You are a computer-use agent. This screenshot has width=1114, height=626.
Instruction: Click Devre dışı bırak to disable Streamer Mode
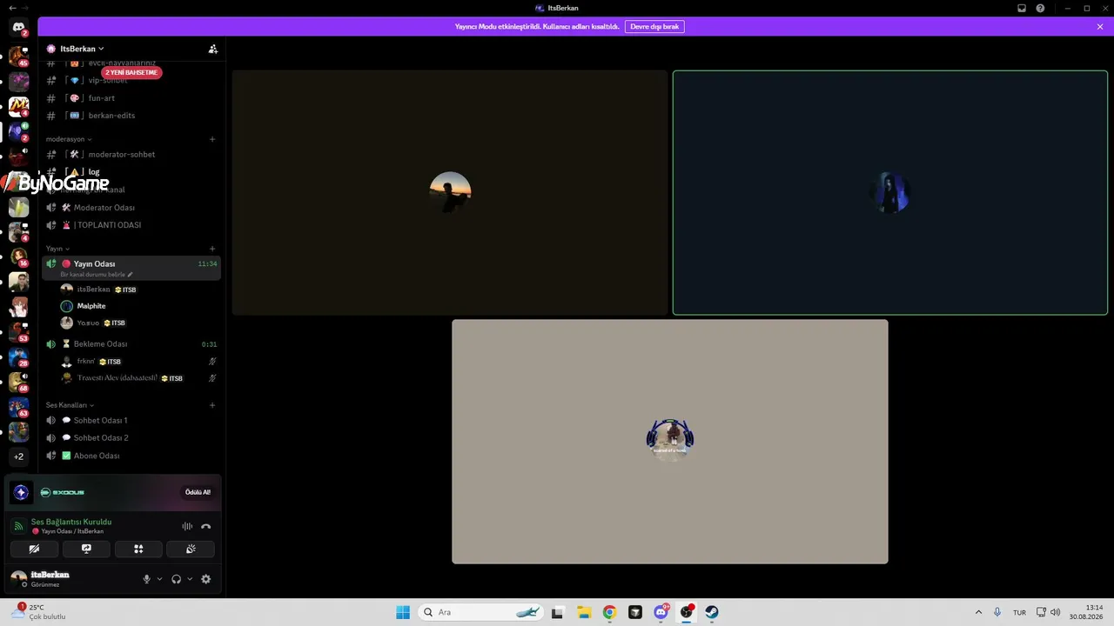654,27
